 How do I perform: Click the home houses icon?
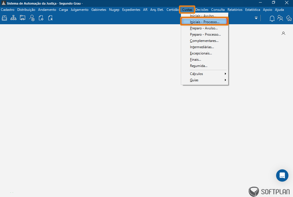[289, 19]
